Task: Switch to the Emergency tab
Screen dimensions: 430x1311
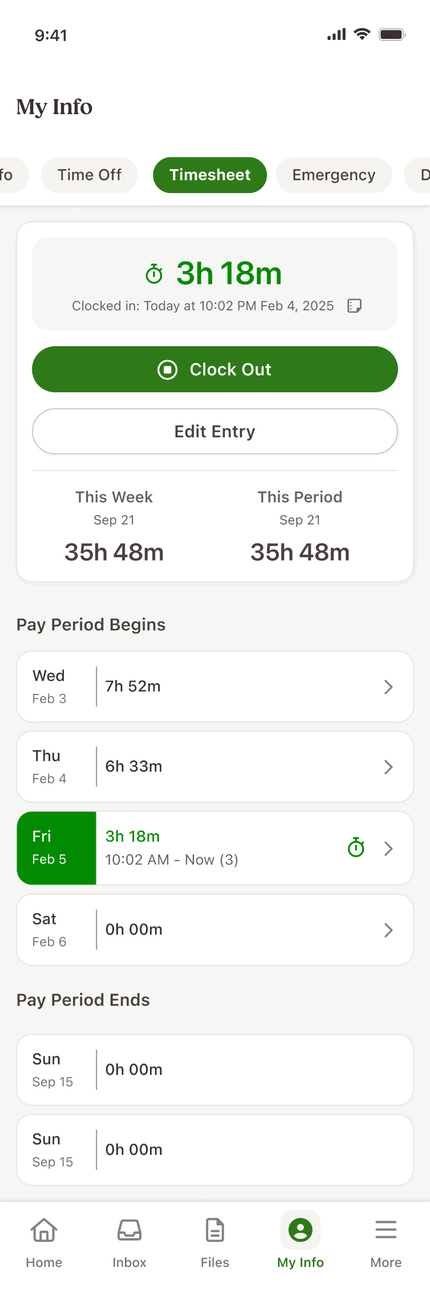Action: (x=334, y=175)
